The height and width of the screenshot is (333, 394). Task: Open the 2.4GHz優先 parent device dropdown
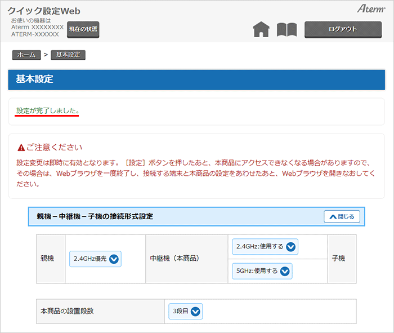(x=95, y=259)
